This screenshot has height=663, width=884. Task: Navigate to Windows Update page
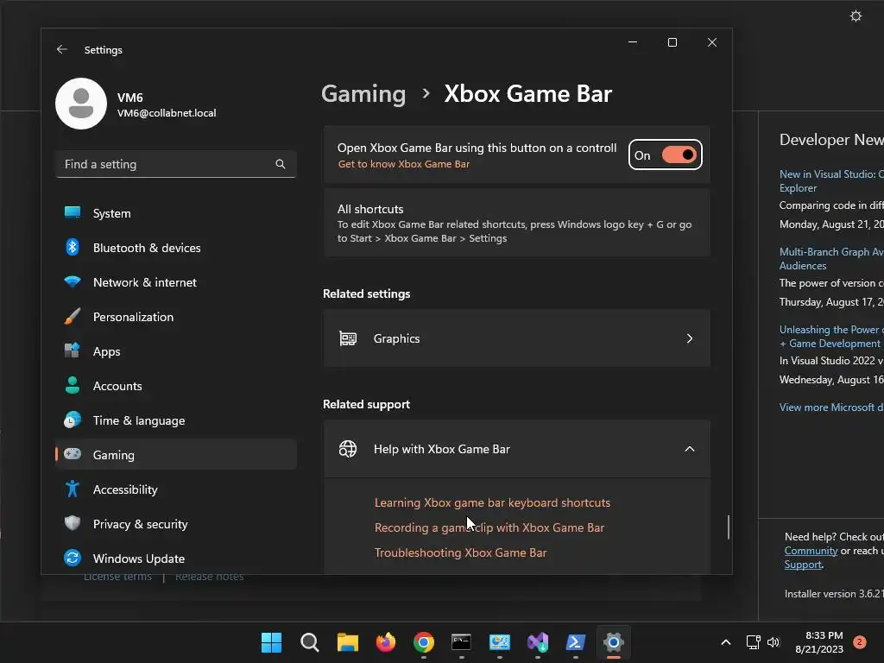pyautogui.click(x=176, y=559)
